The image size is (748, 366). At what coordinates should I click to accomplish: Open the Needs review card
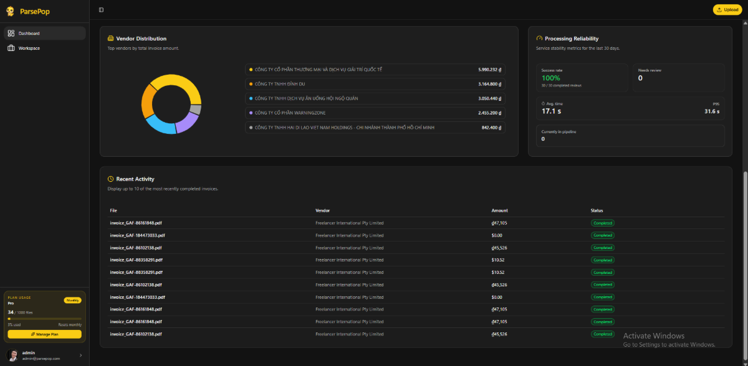[679, 78]
